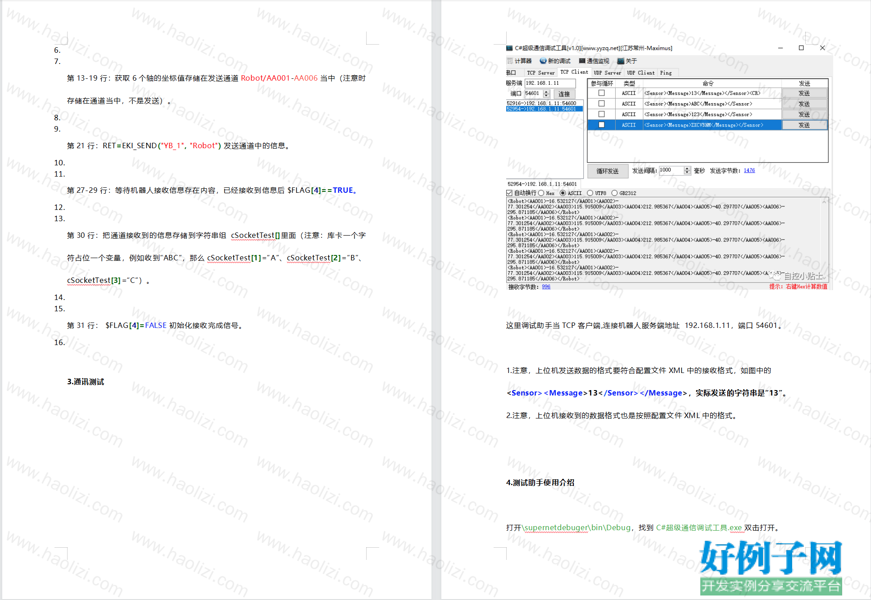Select the Message 123 command cell
The image size is (871, 600).
712,114
